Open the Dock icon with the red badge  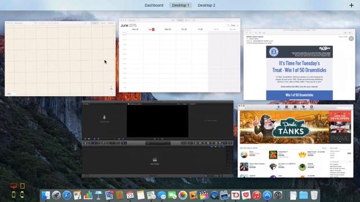(109, 195)
